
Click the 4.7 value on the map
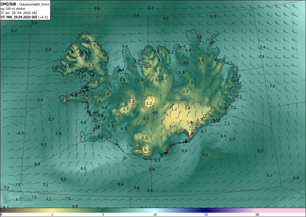pos(212,43)
